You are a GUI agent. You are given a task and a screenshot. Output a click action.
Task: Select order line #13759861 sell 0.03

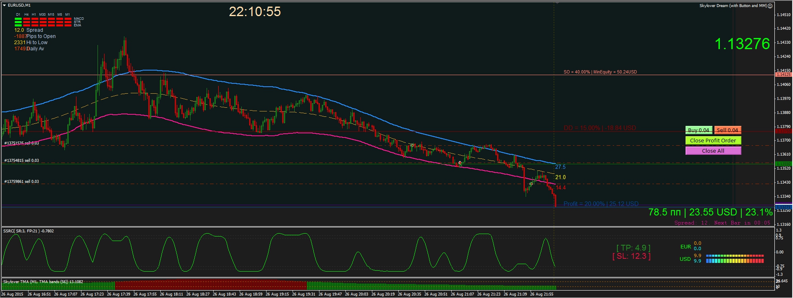pos(21,182)
